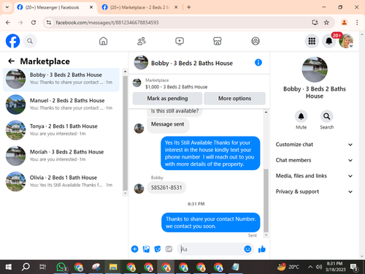The height and width of the screenshot is (274, 365).
Task: Open Task View on taskbar
Action: 43,267
